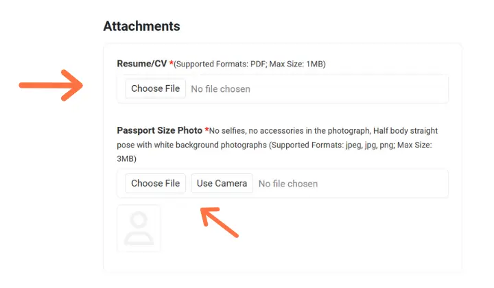This screenshot has width=494, height=288.
Task: Click empty area of photo upload box
Action: (x=381, y=184)
